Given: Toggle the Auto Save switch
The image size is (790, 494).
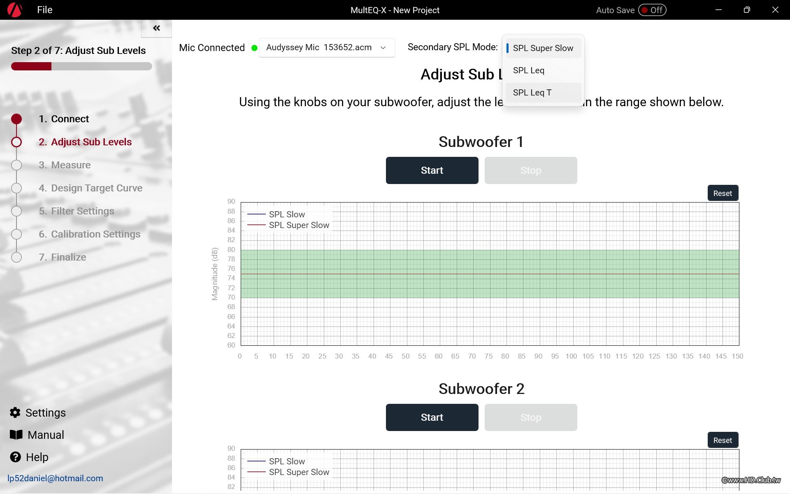Looking at the screenshot, I should coord(652,10).
